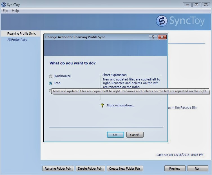Choose the Synchronize action option
The width and height of the screenshot is (212, 175).
(60, 76)
